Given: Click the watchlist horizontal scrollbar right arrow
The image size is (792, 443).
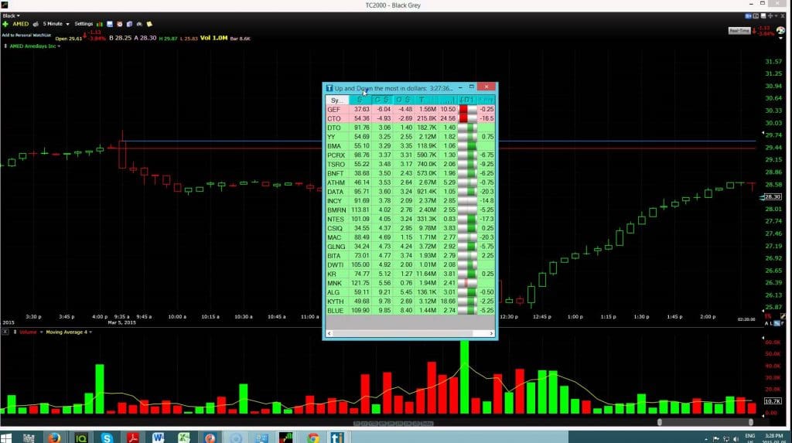Looking at the screenshot, I should (x=491, y=333).
